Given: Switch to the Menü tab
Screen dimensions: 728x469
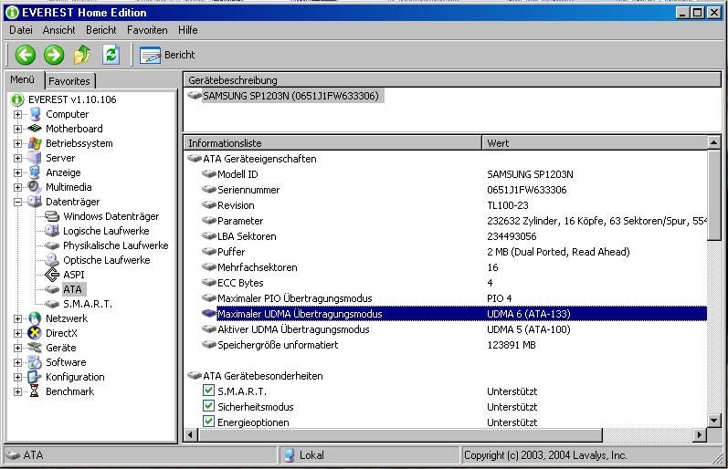Looking at the screenshot, I should click(x=22, y=79).
